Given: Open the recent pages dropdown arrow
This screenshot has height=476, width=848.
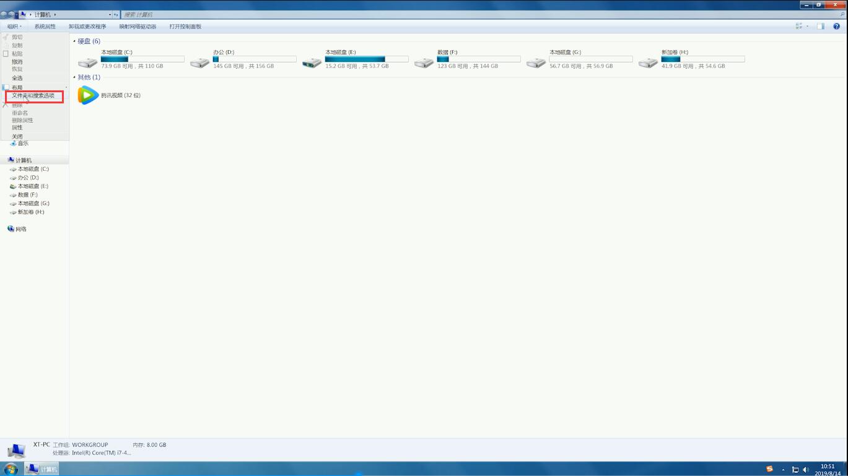Looking at the screenshot, I should [x=17, y=14].
